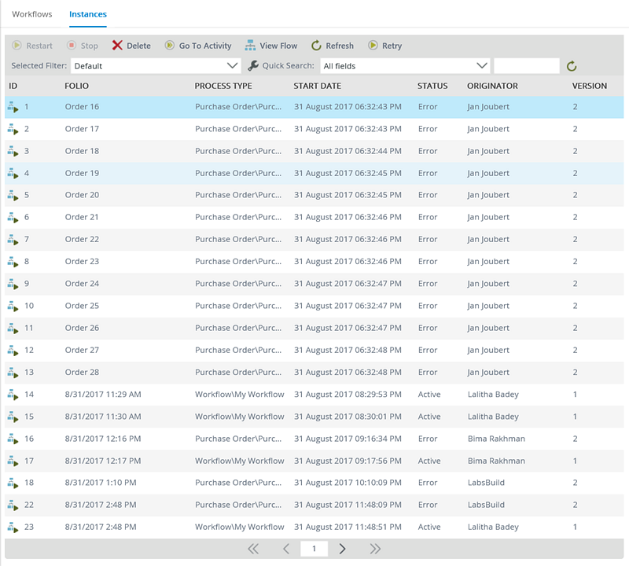Jump to the last page arrow
Image resolution: width=629 pixels, height=566 pixels.
coord(375,549)
